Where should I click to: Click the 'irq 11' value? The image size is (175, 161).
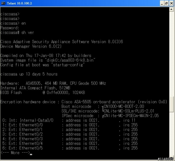(x=129, y=120)
